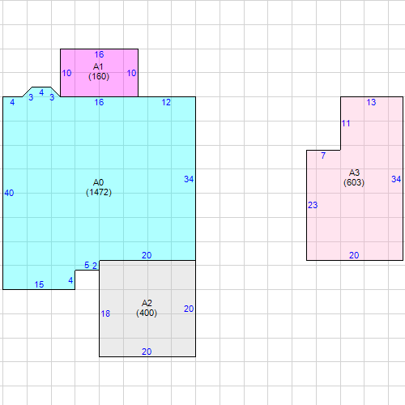Select the A2 (400) area label
This screenshot has height=405, width=405.
coord(147,308)
